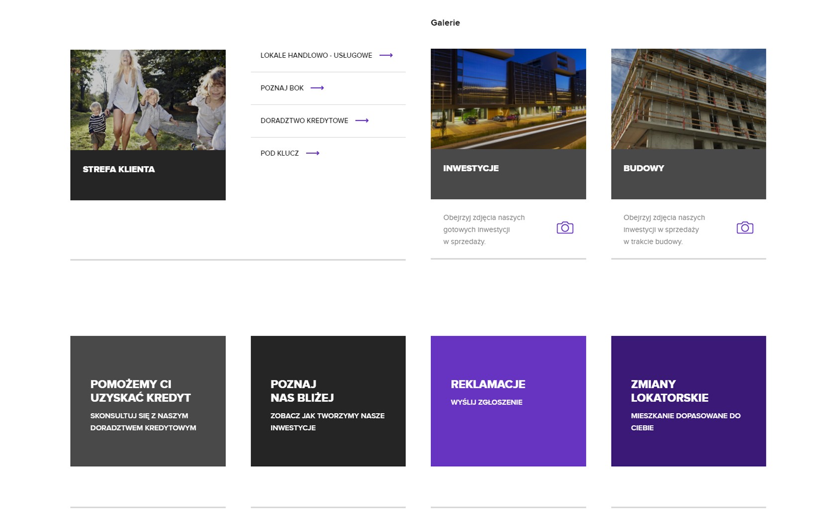Image resolution: width=836 pixels, height=522 pixels.
Task: Click arrow next to Doradztwo Kredytowe
Action: [x=362, y=121]
